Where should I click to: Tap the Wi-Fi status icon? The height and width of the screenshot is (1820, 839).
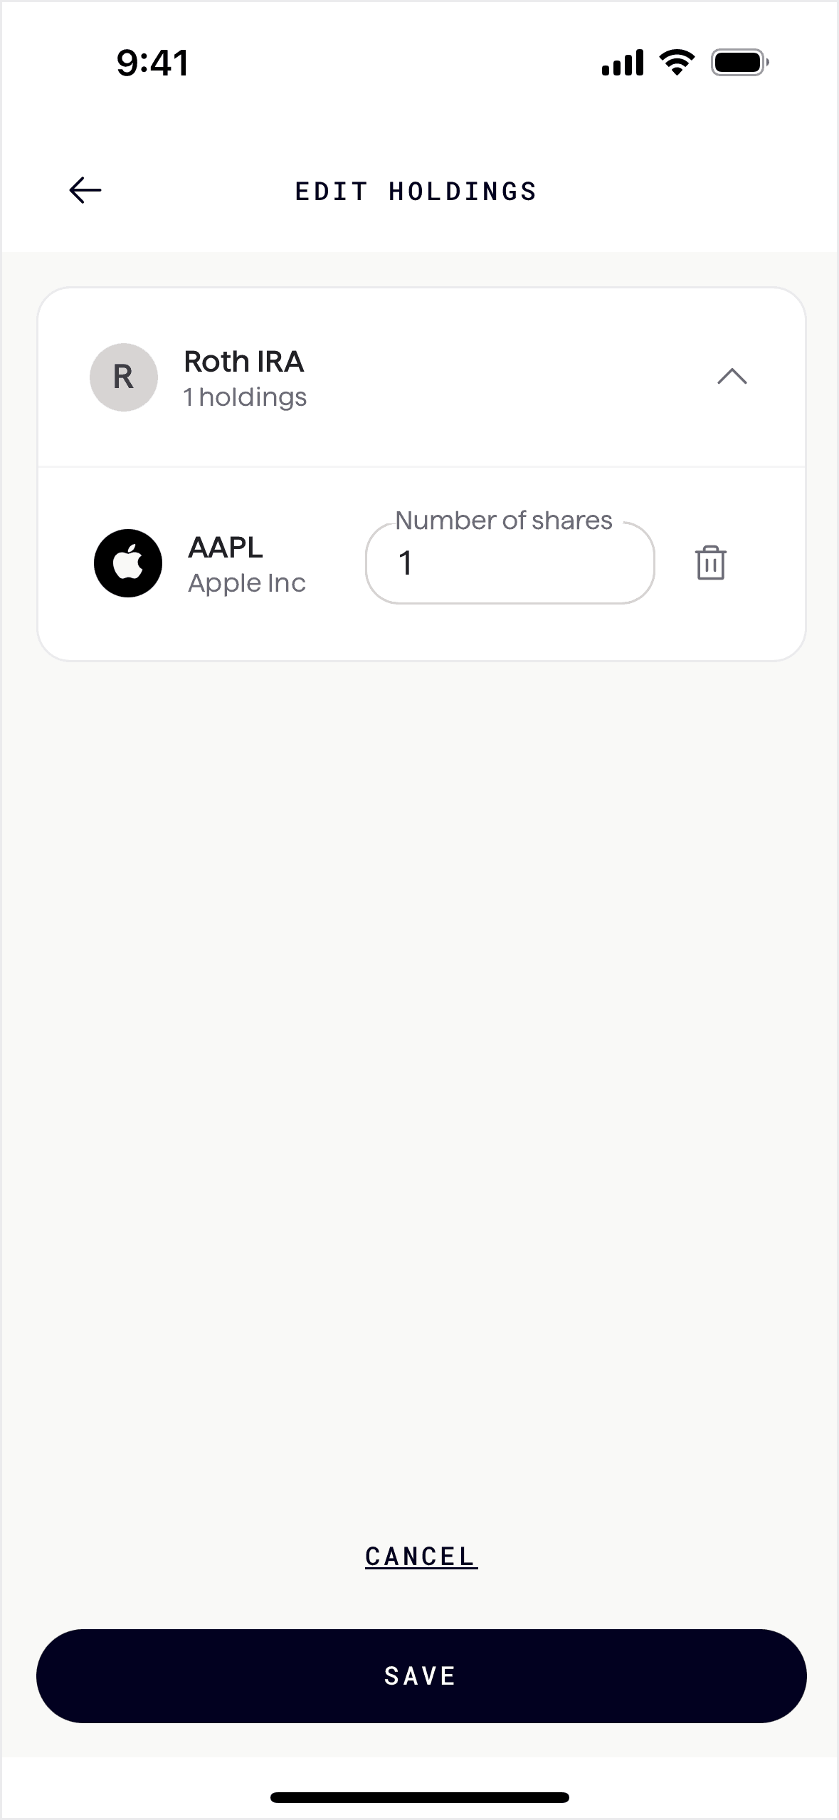[x=677, y=63]
